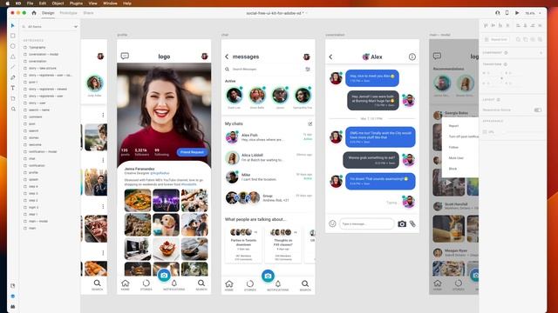
Task: Click the invite to document icon
Action: [498, 13]
